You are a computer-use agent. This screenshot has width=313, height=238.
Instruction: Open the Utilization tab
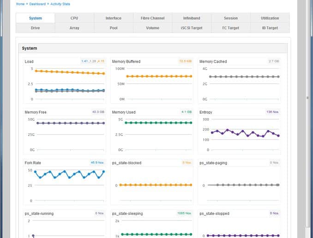[x=270, y=18]
